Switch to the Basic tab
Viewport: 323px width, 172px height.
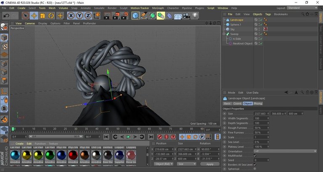tap(228, 104)
